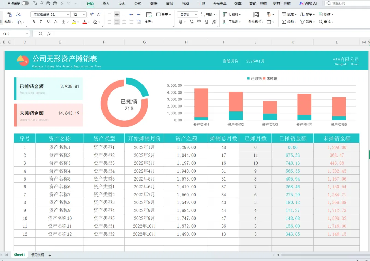Apply Underline formatting
This screenshot has width=370, height=261.
(48, 22)
